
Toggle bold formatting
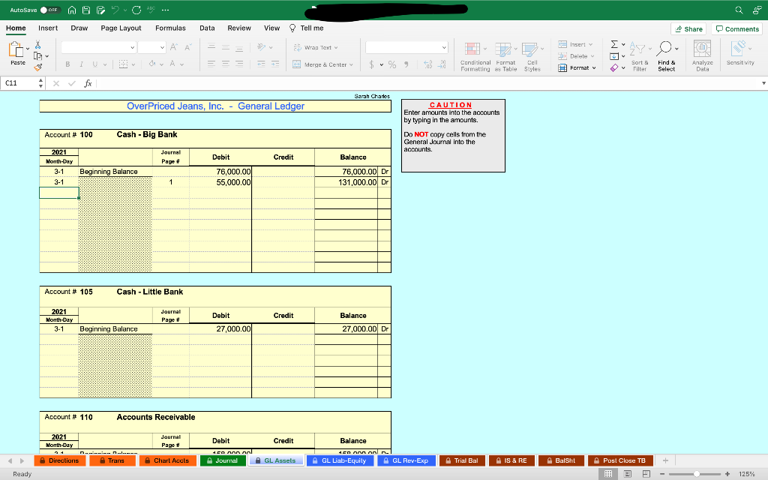[68, 64]
